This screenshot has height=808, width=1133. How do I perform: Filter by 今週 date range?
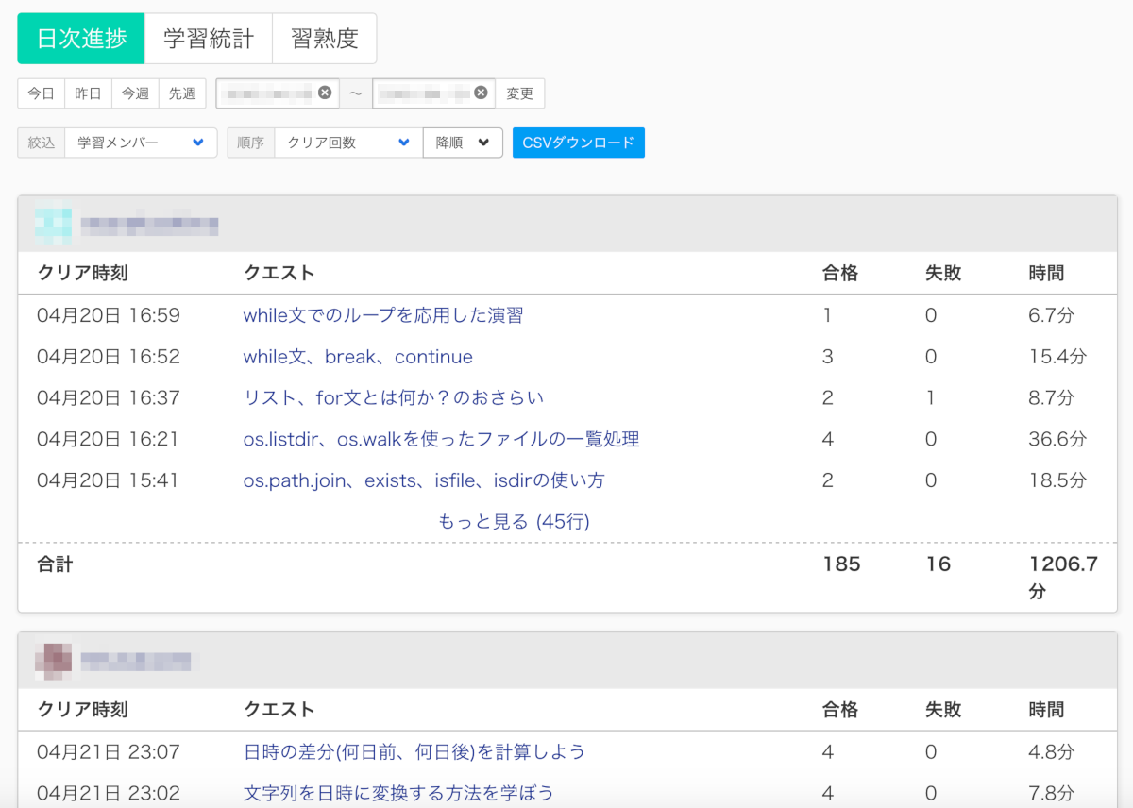coord(135,93)
